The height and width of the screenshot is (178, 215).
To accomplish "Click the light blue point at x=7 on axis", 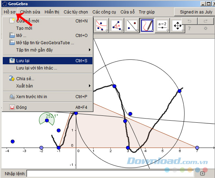I will click(197, 148).
